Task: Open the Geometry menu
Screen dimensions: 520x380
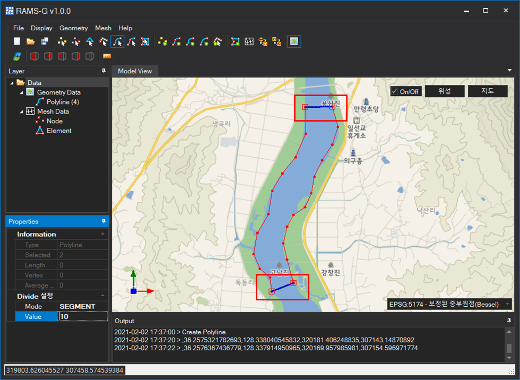Action: [x=73, y=28]
